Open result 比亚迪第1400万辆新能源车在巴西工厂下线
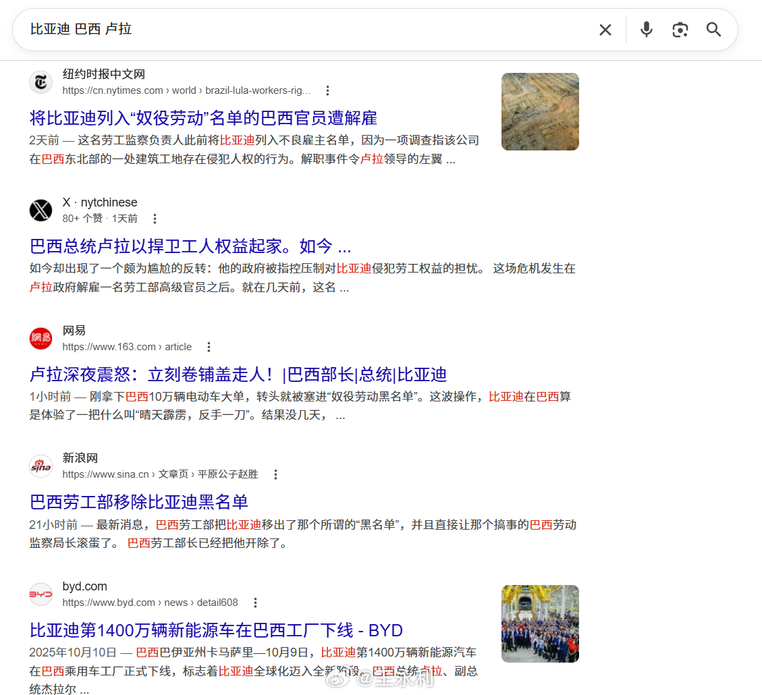This screenshot has height=695, width=762. click(x=216, y=630)
